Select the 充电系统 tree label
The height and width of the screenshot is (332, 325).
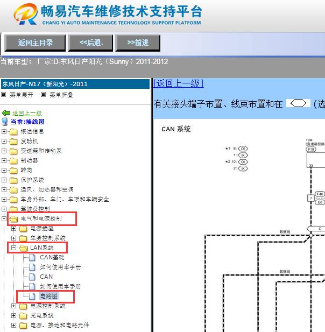tap(42, 316)
